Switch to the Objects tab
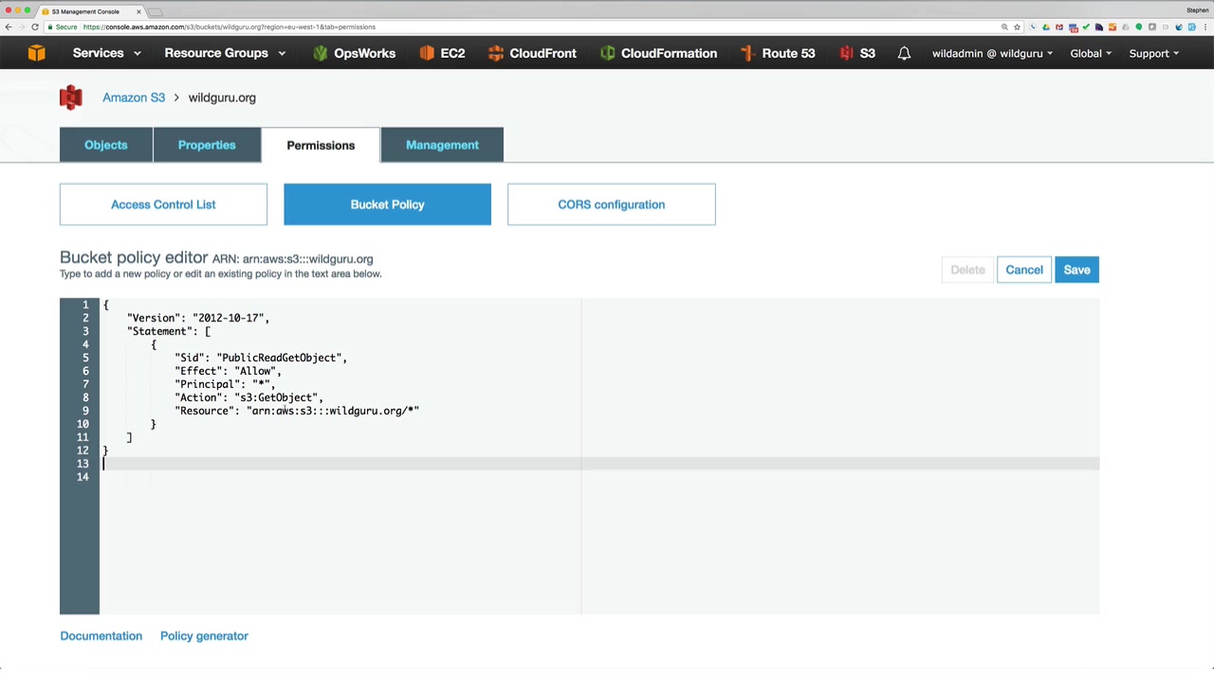Screen dimensions: 1214x683 [x=106, y=145]
